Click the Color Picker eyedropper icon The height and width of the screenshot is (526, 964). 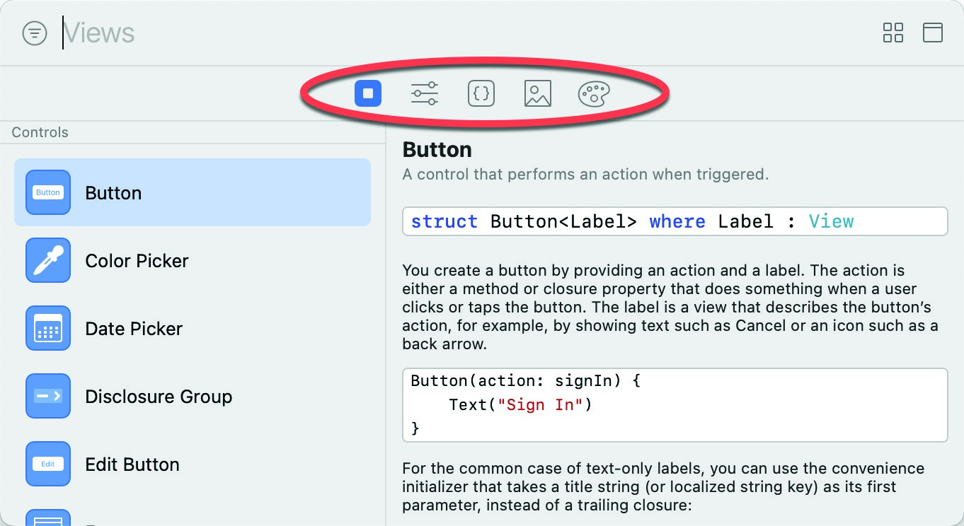click(48, 260)
